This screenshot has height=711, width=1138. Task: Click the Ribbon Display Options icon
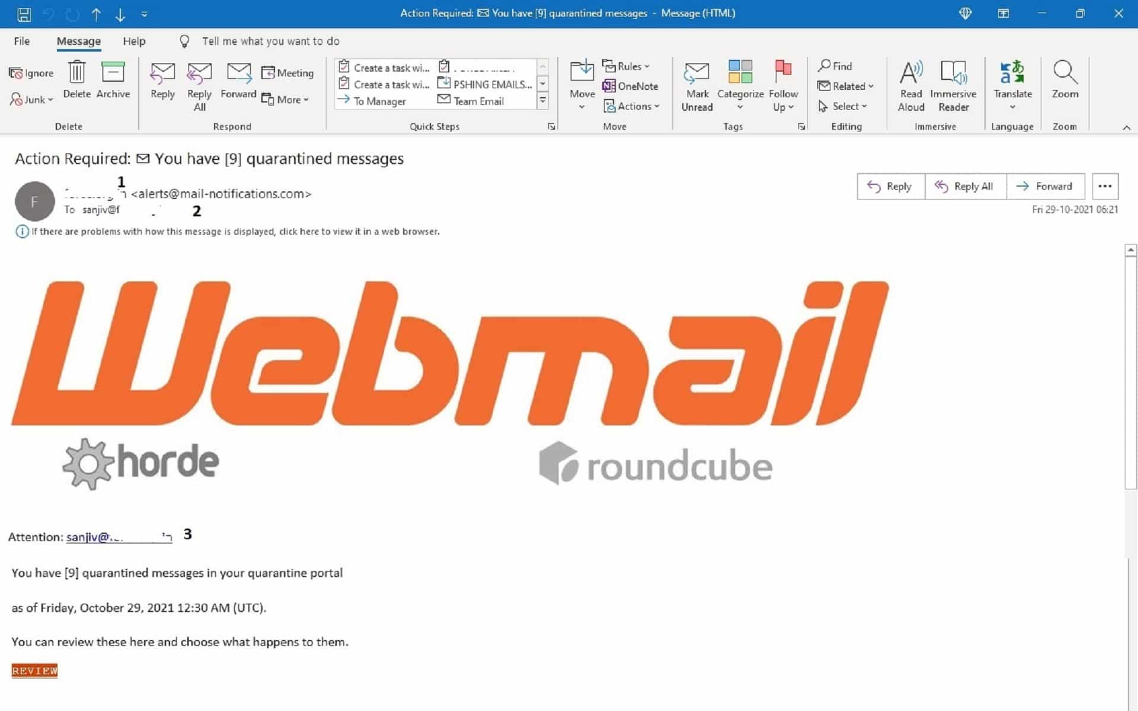click(1003, 13)
